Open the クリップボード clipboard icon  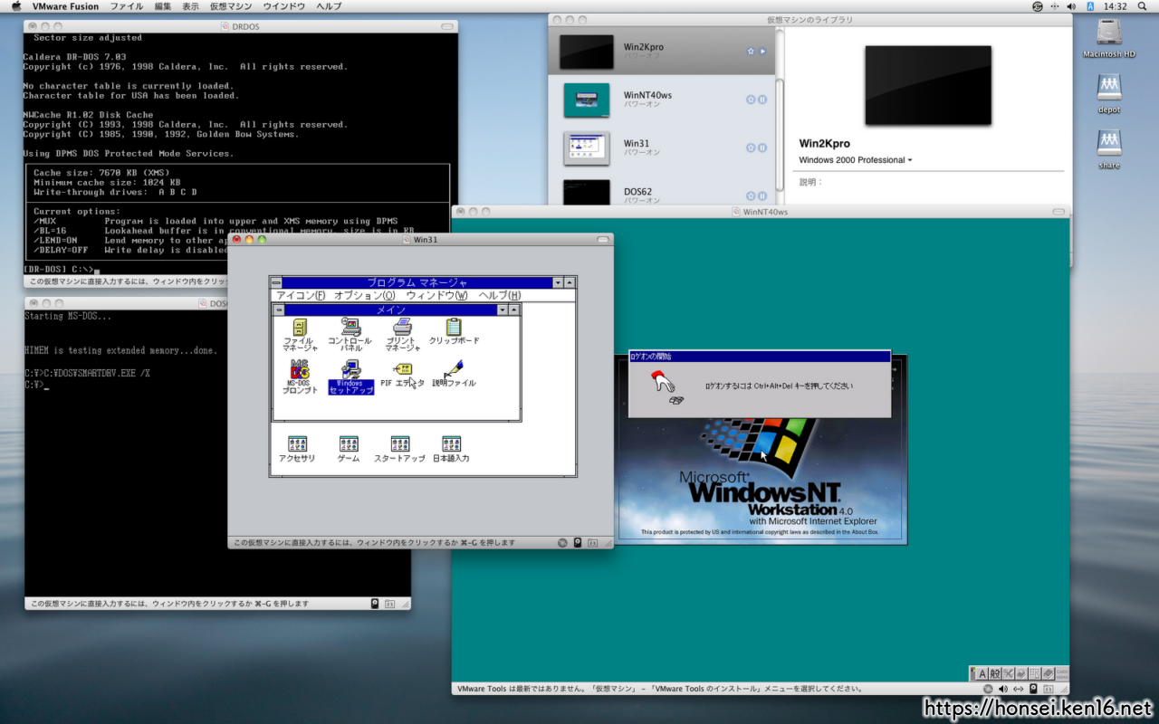point(454,328)
